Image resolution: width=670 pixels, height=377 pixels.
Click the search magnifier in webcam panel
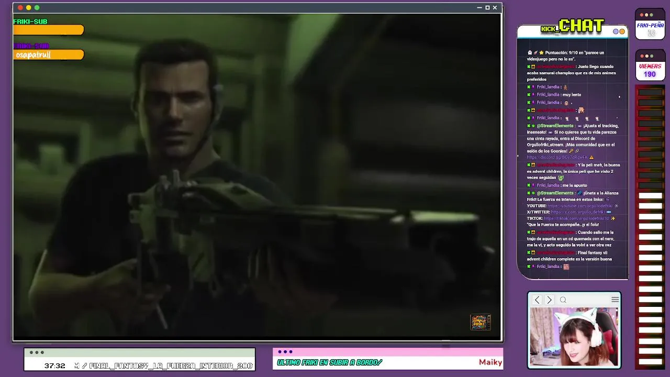point(563,300)
